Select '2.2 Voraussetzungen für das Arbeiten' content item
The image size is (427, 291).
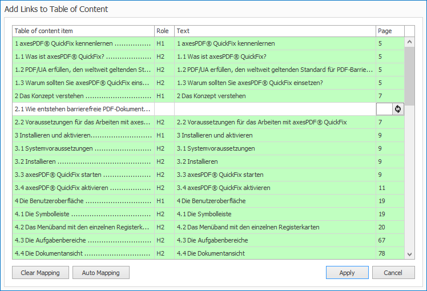click(83, 122)
